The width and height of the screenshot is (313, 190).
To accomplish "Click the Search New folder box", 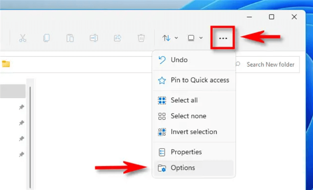I will pyautogui.click(x=267, y=65).
